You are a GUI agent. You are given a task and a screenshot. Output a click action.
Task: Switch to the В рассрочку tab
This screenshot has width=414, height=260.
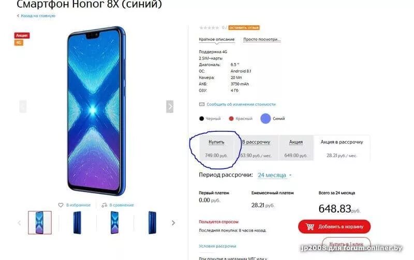coord(256,148)
